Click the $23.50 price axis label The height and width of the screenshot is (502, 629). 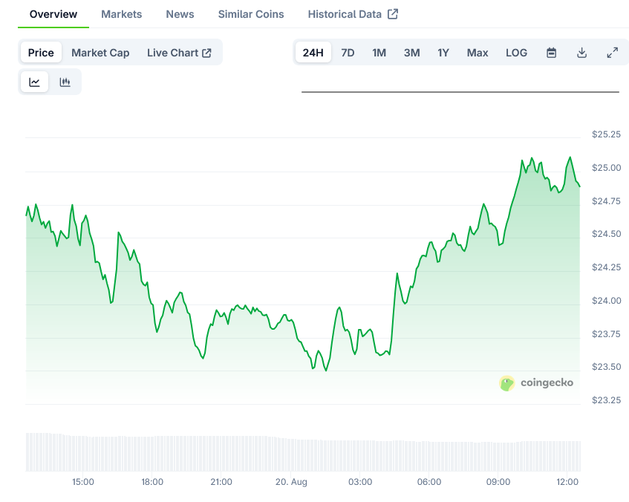pos(606,367)
